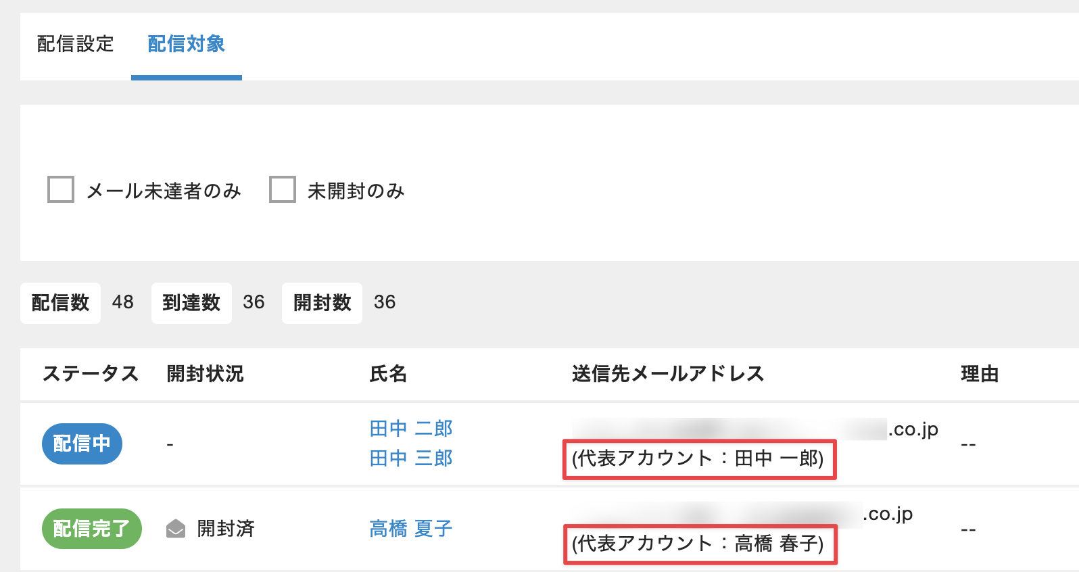Select the 配信対象 tab
1079x572 pixels.
pyautogui.click(x=186, y=45)
